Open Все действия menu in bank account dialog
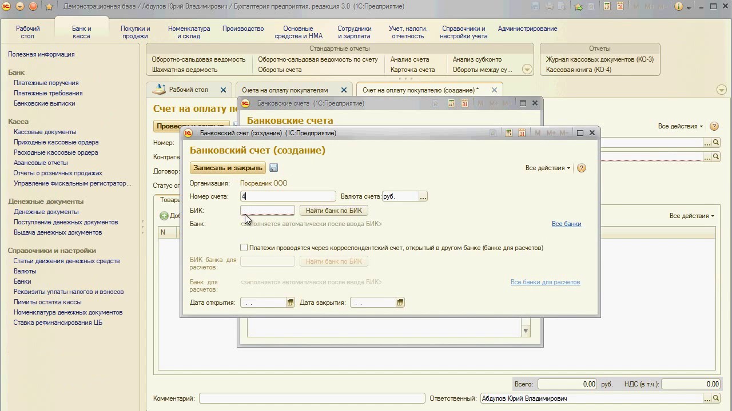 548,168
